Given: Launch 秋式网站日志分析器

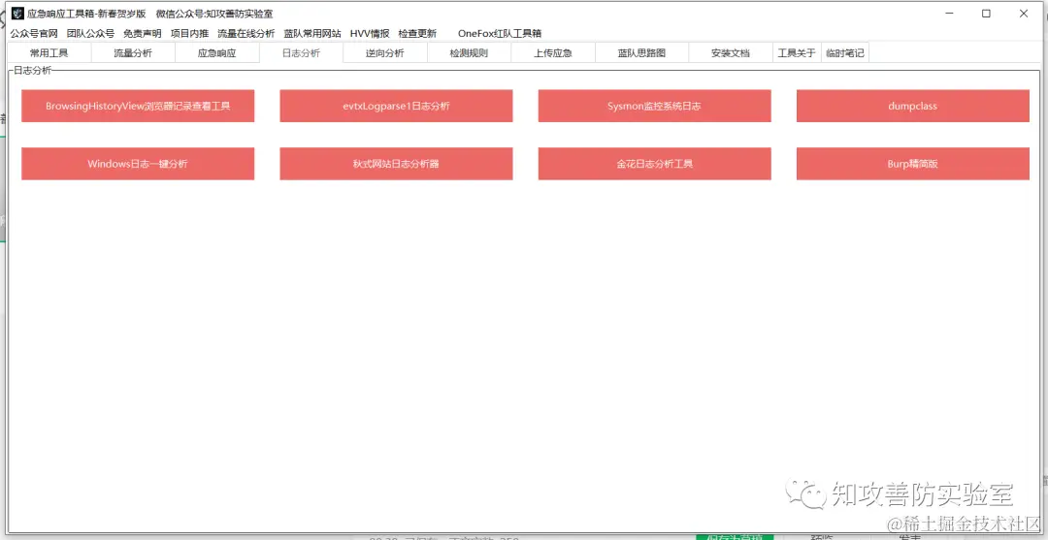Looking at the screenshot, I should (x=396, y=164).
